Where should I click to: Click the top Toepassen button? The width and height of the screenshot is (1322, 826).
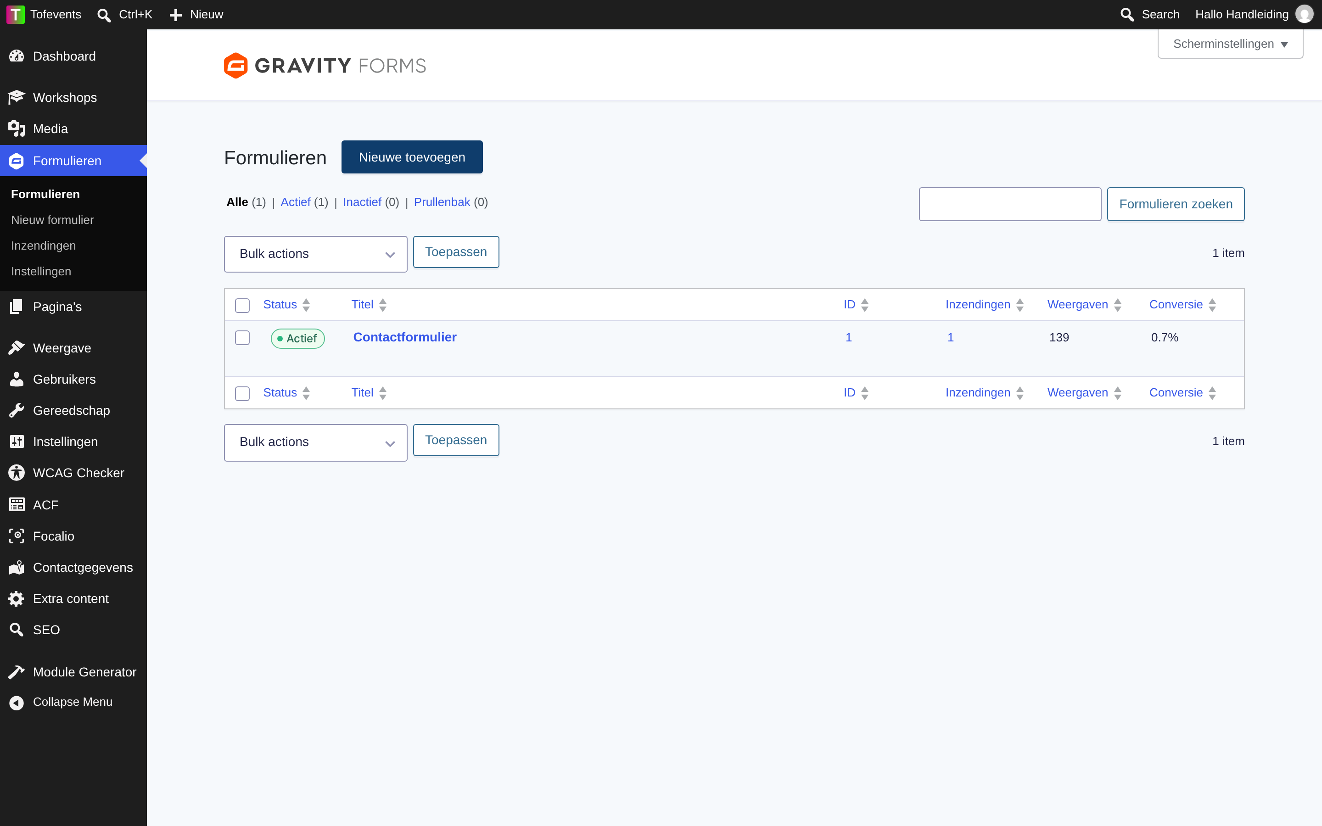[x=456, y=252]
